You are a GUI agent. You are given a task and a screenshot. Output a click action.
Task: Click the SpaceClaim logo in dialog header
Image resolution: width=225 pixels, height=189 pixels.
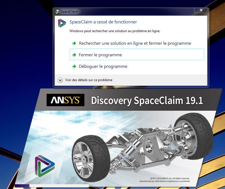[x=62, y=23]
